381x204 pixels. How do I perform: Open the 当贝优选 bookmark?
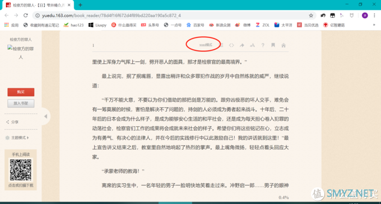pyautogui.click(x=308, y=25)
